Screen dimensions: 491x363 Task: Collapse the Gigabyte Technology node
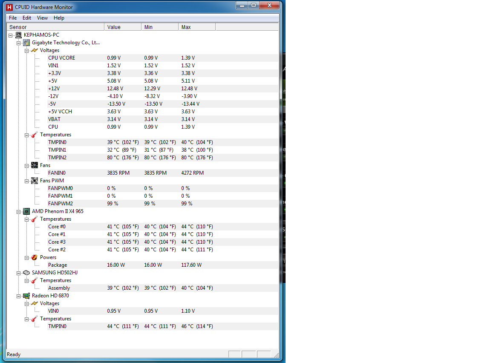18,43
